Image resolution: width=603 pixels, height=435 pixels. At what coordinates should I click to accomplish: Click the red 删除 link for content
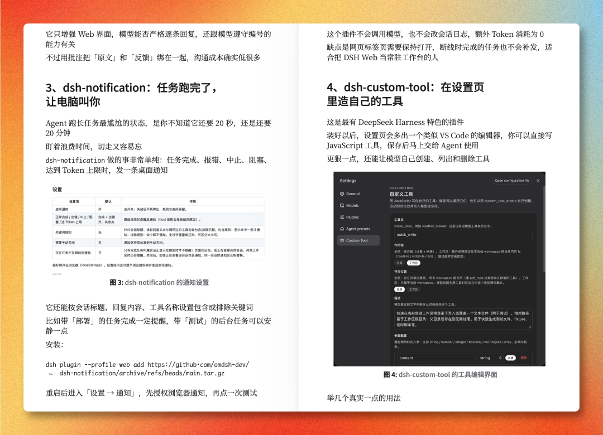[523, 358]
